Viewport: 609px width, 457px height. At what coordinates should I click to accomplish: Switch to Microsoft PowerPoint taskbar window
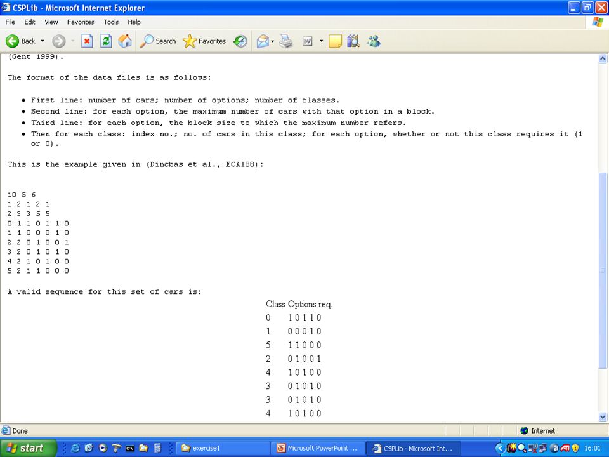tap(318, 448)
